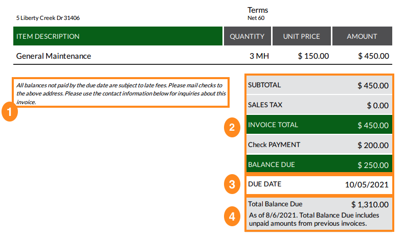Screen dimensions: 404x240
Task: Select the green BALANCE DUE row
Action: (319, 165)
